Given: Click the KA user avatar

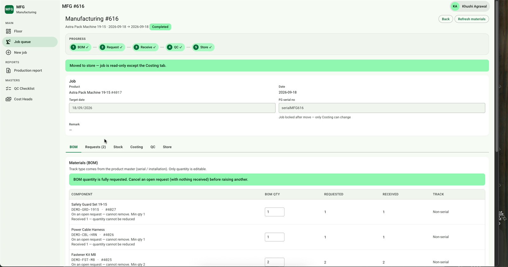Looking at the screenshot, I should click(455, 6).
